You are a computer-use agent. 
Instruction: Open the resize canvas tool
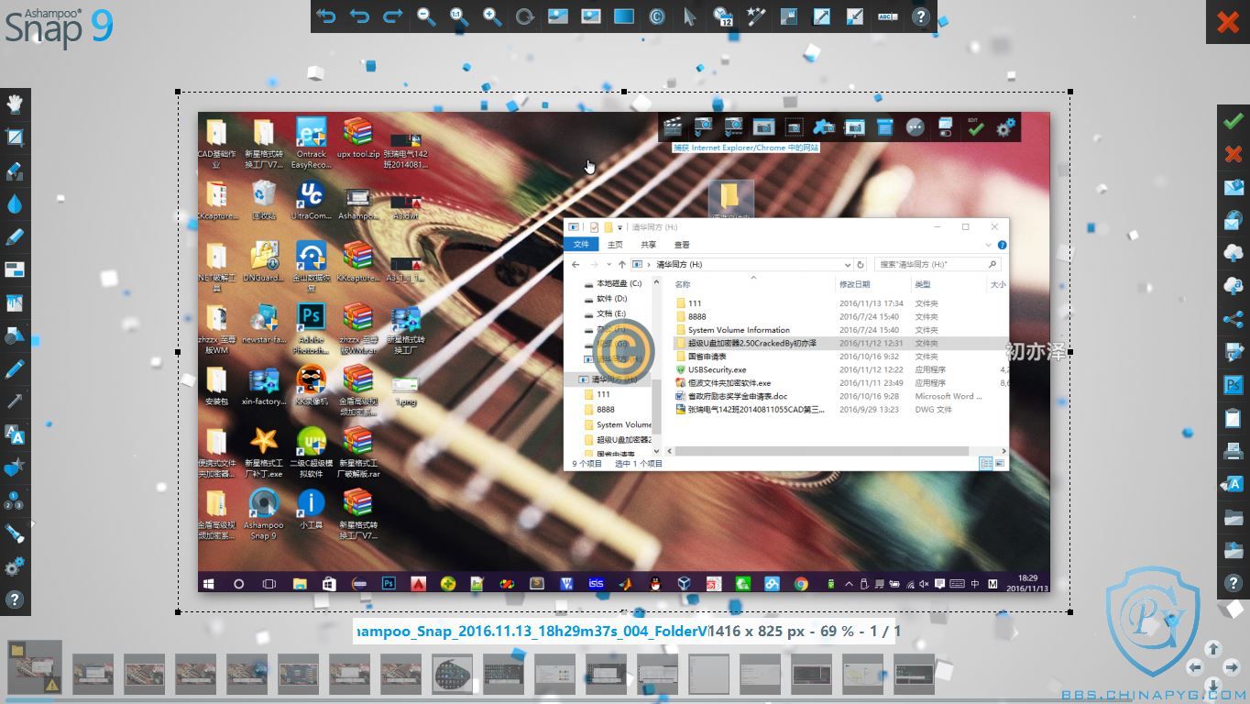[789, 16]
